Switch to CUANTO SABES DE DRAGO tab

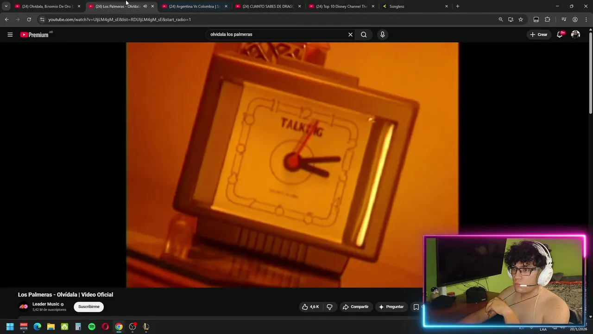(x=268, y=6)
